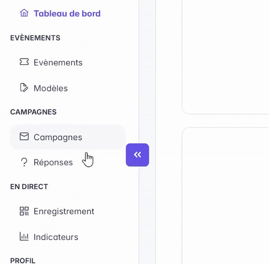Click the question mark icon for Réponses
The width and height of the screenshot is (269, 264).
(x=24, y=163)
